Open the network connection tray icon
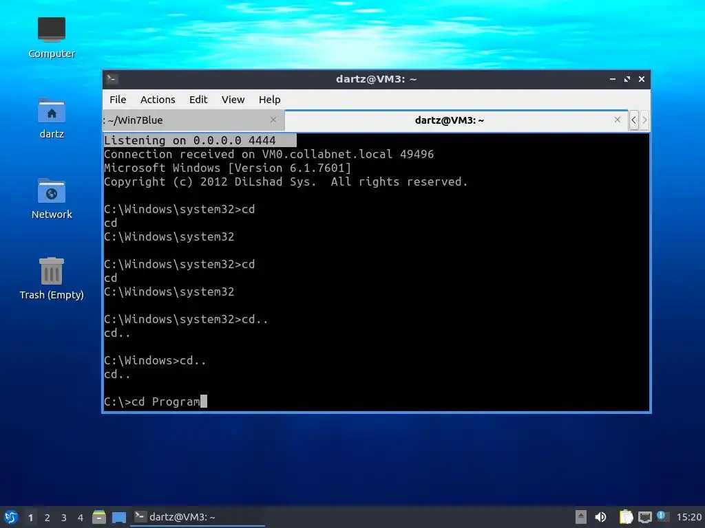Image resolution: width=705 pixels, height=528 pixels. coord(644,517)
